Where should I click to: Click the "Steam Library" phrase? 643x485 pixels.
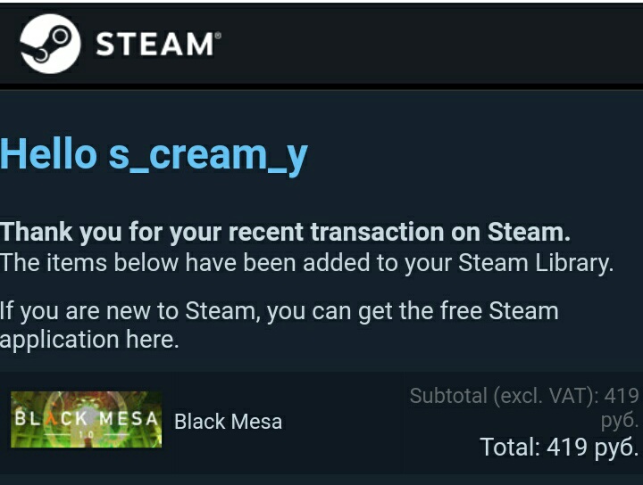coord(534,263)
